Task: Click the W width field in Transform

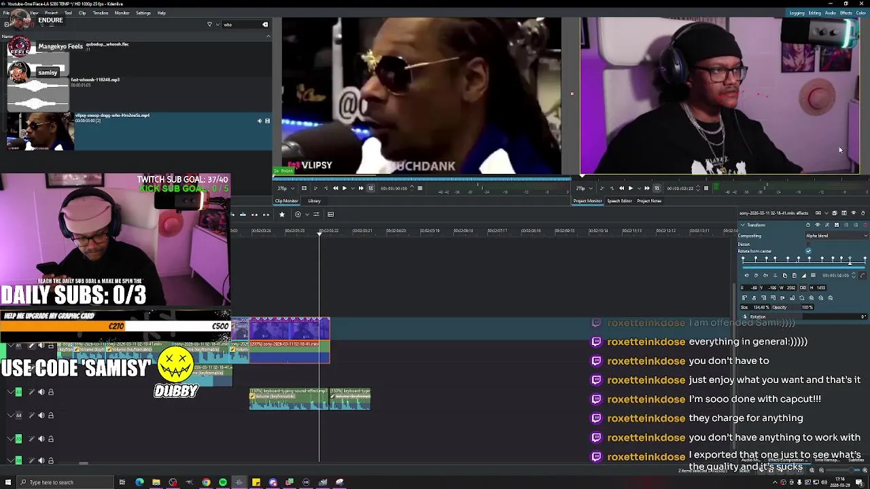Action: pyautogui.click(x=788, y=287)
